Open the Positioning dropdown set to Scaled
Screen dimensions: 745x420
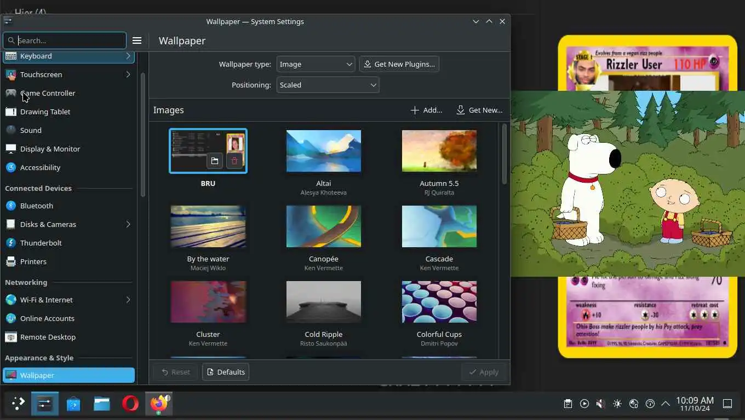click(x=328, y=85)
